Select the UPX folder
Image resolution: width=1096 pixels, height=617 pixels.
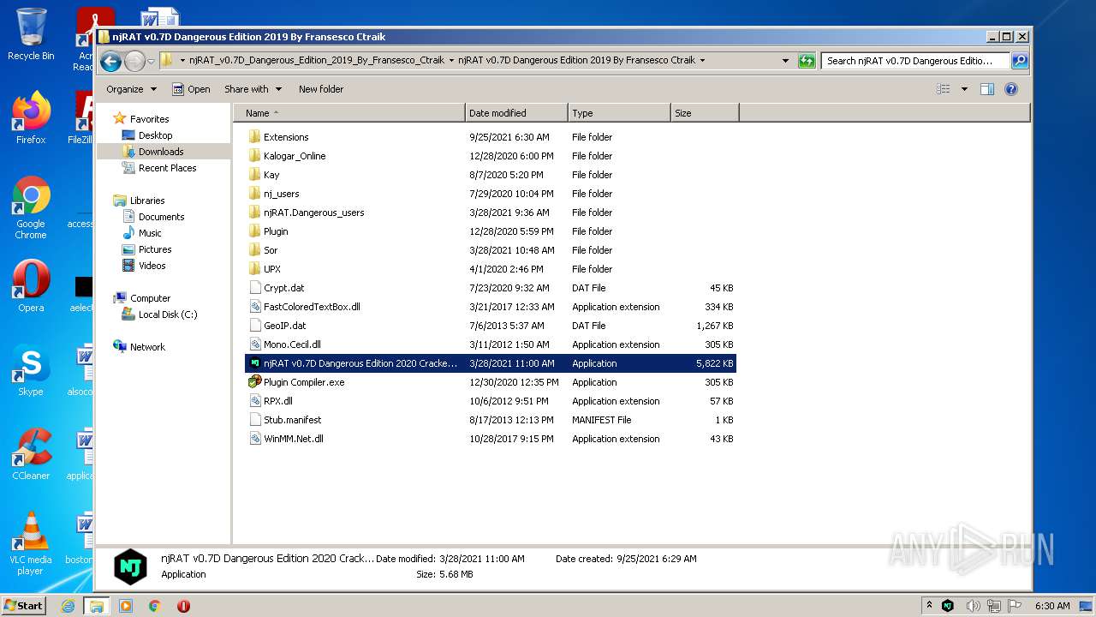click(490, 269)
